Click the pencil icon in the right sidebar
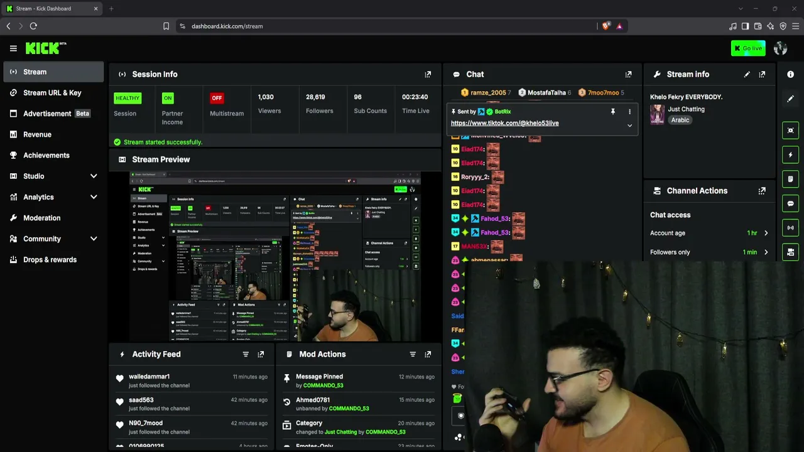Screen dimensions: 804x452 click(790, 99)
